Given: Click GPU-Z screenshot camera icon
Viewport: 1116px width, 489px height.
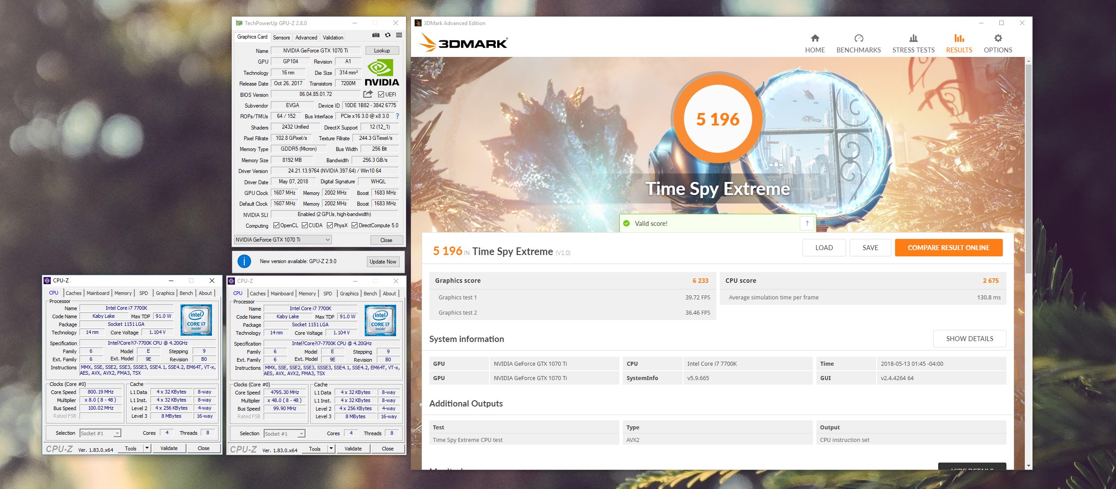Looking at the screenshot, I should point(376,35).
